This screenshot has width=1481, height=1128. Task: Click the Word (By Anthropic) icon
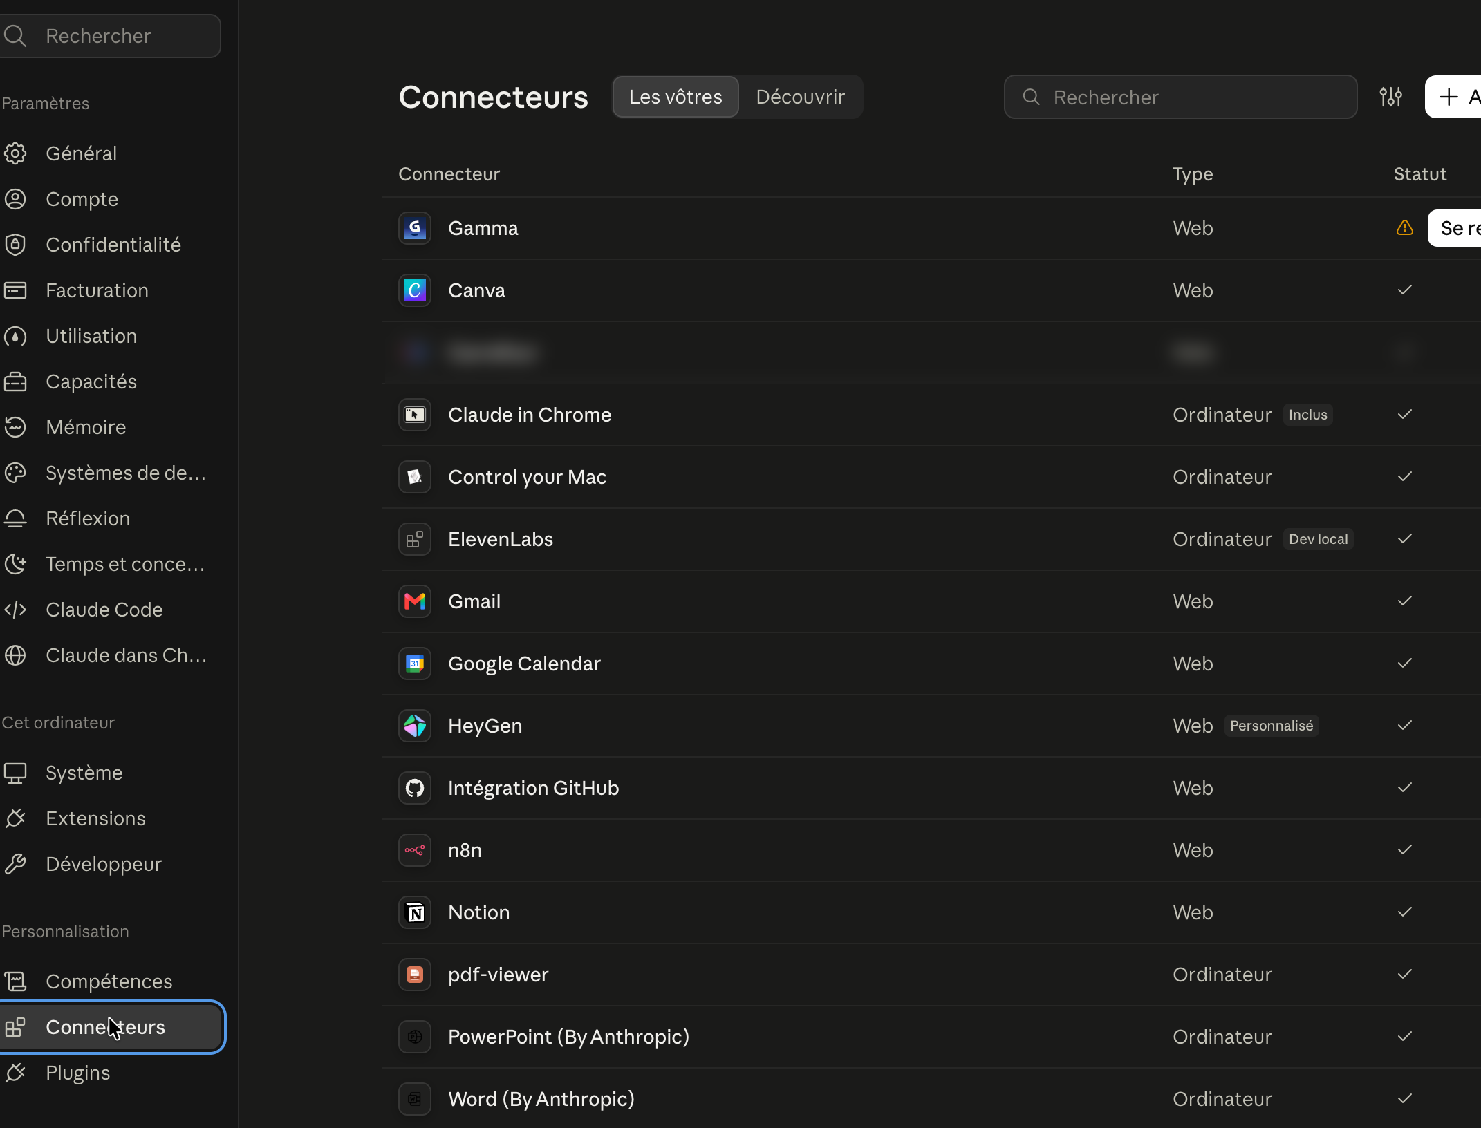click(415, 1099)
